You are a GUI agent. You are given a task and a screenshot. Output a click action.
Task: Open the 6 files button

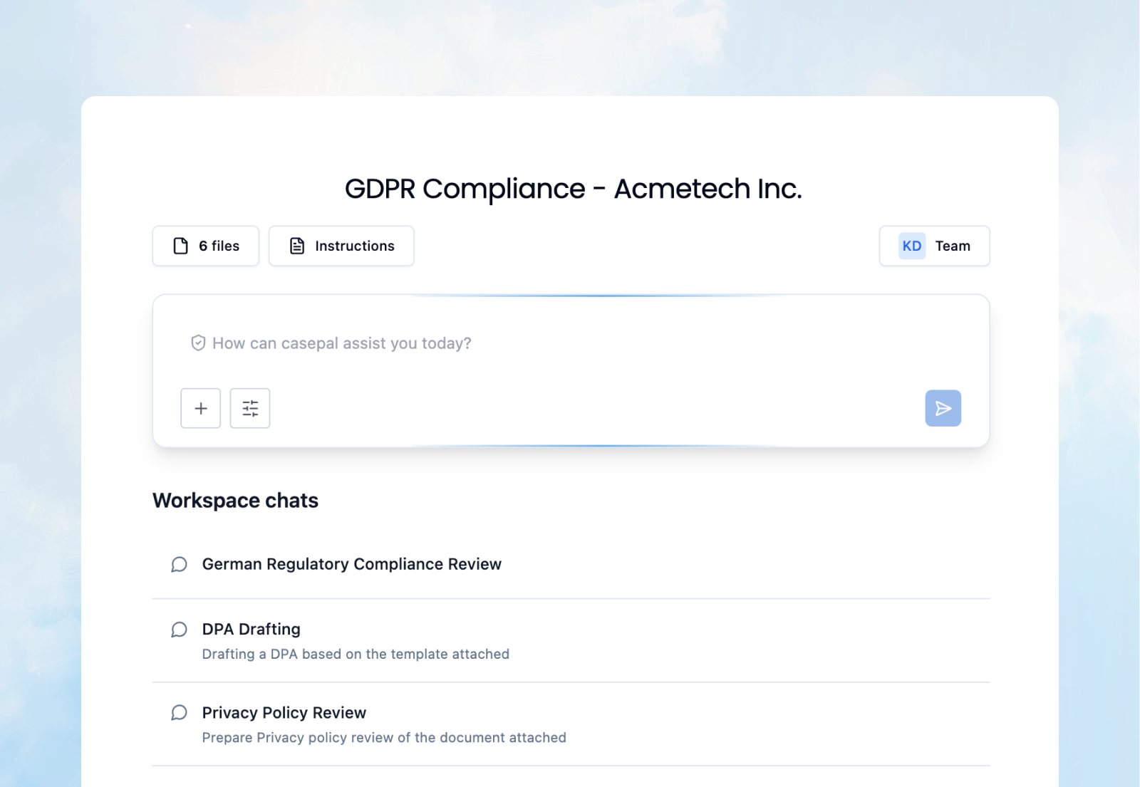(x=205, y=246)
